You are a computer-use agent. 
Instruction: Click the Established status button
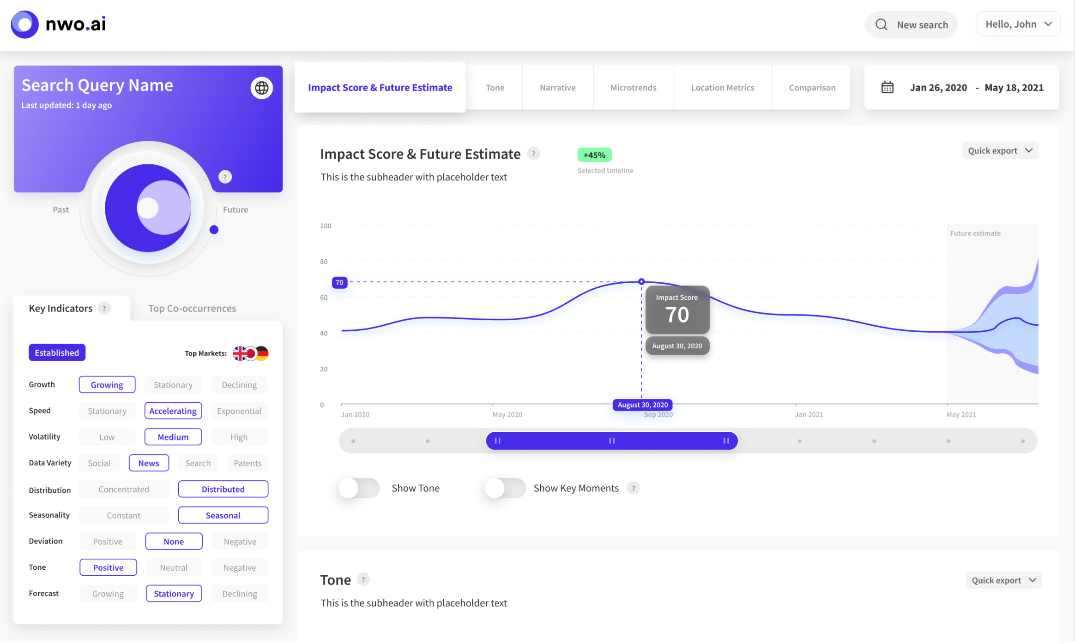[x=57, y=353]
